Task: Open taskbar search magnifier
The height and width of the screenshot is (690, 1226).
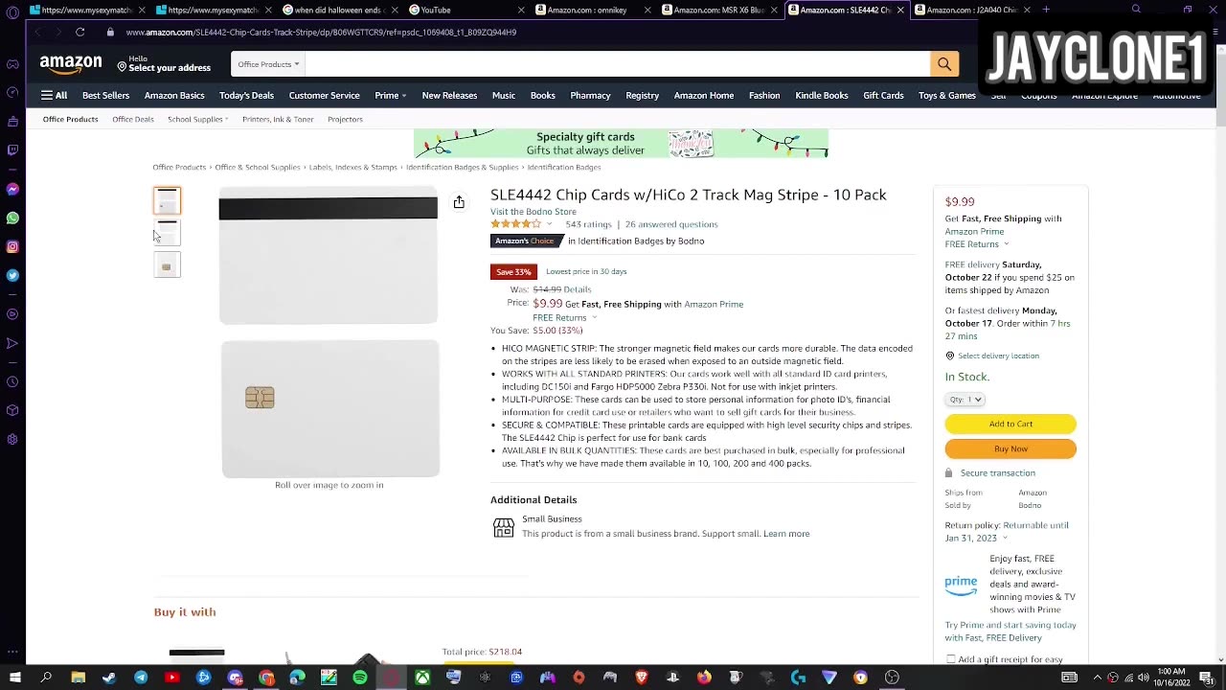Action: [46, 678]
